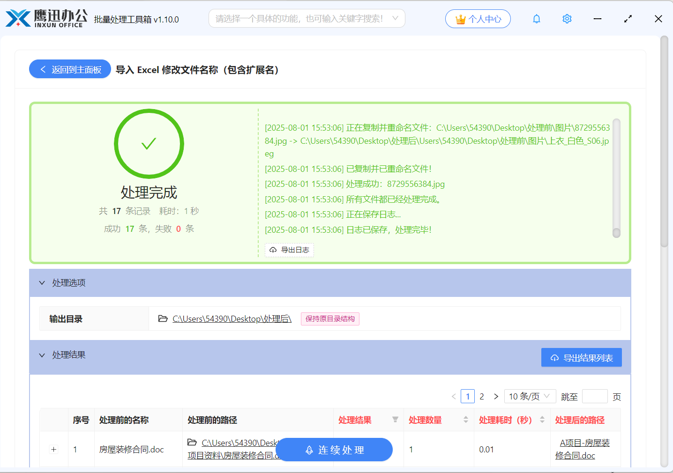Image resolution: width=673 pixels, height=473 pixels.
Task: Sort by the 处理数量 column arrows
Action: 466,420
